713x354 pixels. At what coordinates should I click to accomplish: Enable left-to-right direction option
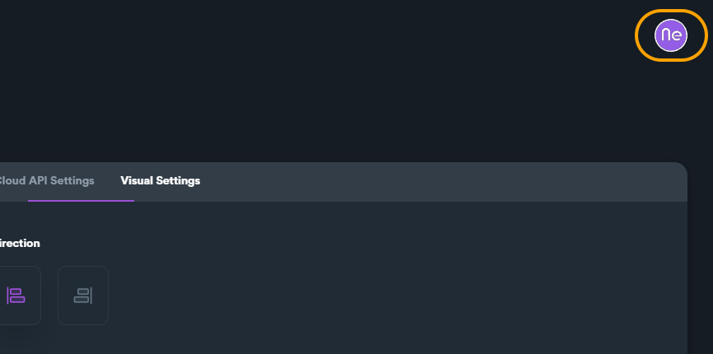click(16, 295)
